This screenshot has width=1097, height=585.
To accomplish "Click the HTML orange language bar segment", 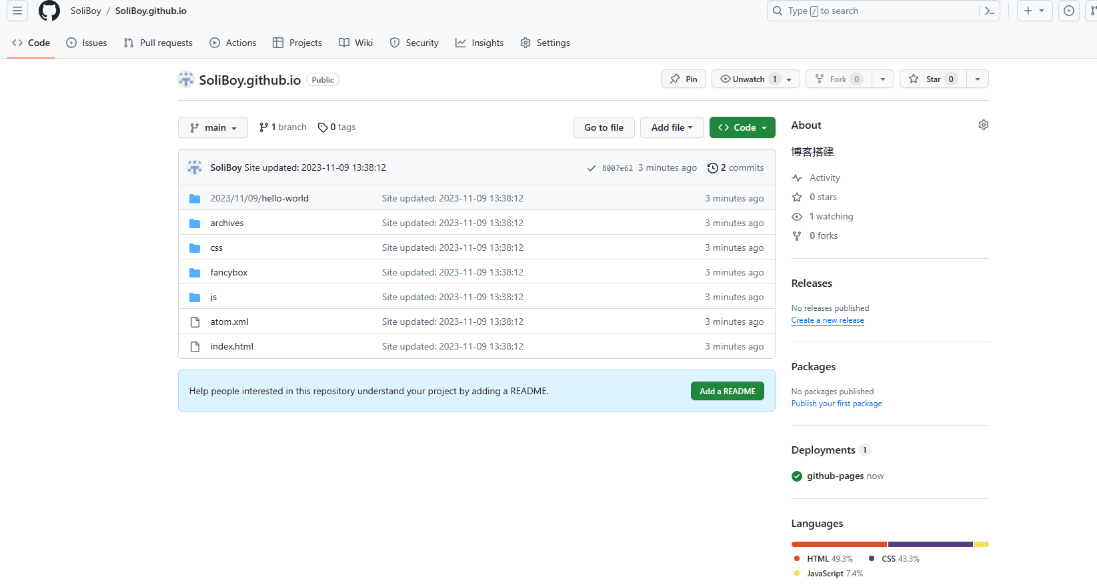I will click(x=839, y=544).
